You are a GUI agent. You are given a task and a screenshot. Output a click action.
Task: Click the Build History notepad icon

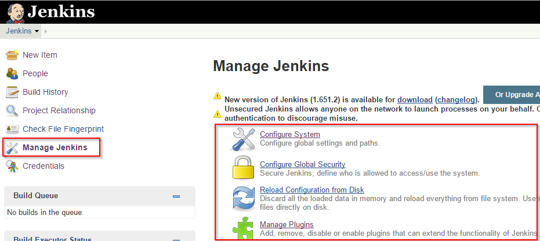tap(12, 92)
